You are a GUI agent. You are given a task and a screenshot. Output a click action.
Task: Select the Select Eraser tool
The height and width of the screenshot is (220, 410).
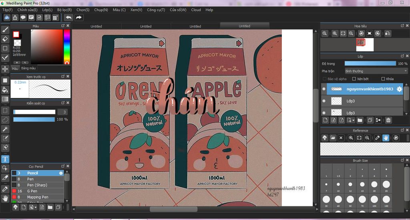click(5, 147)
